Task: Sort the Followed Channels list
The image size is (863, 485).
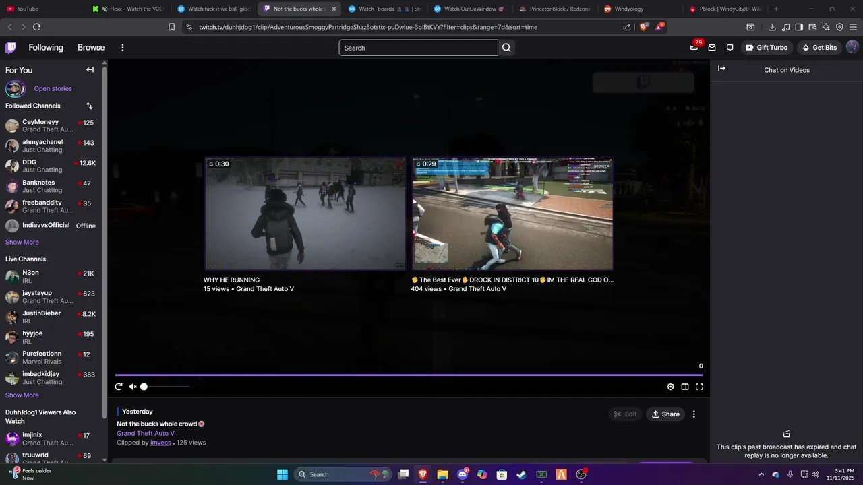Action: point(89,106)
